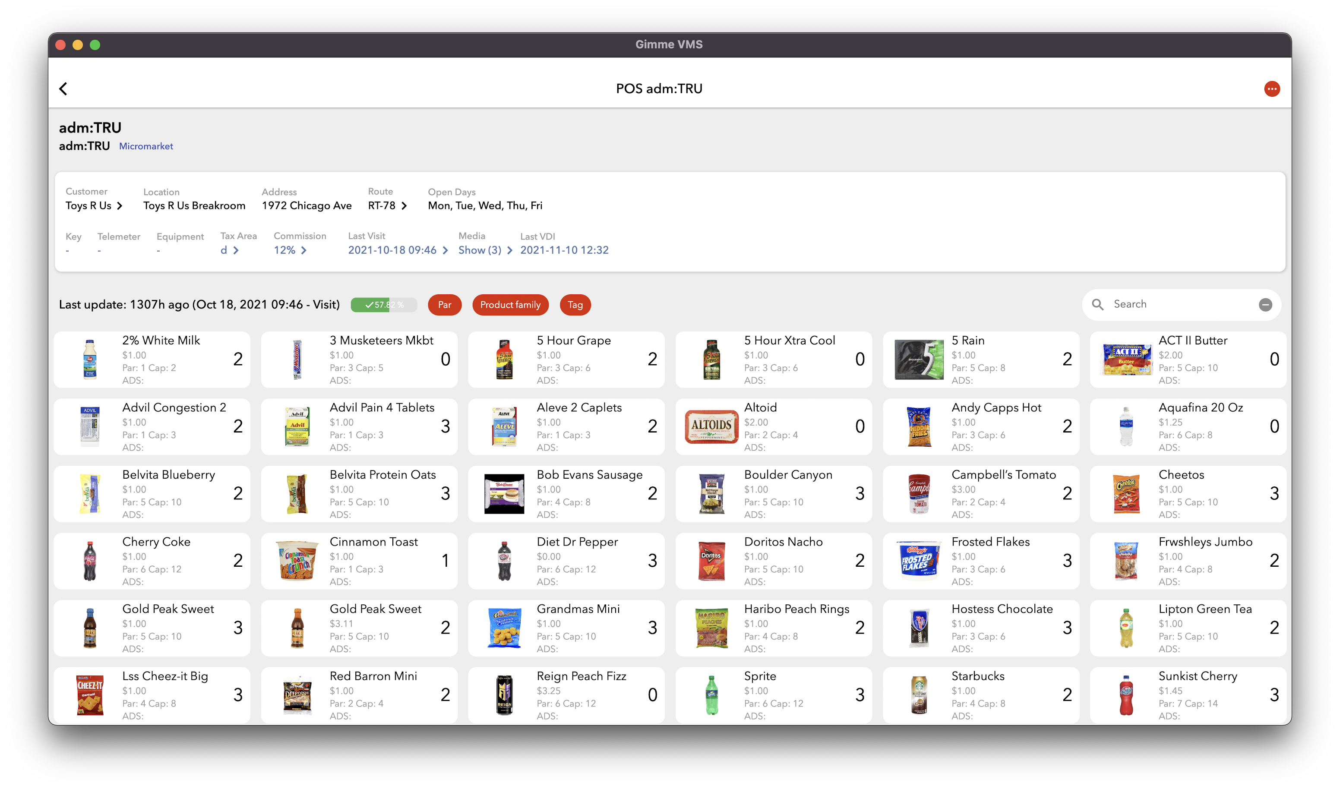Select the 5 Rain gum image
This screenshot has width=1340, height=789.
click(x=919, y=360)
